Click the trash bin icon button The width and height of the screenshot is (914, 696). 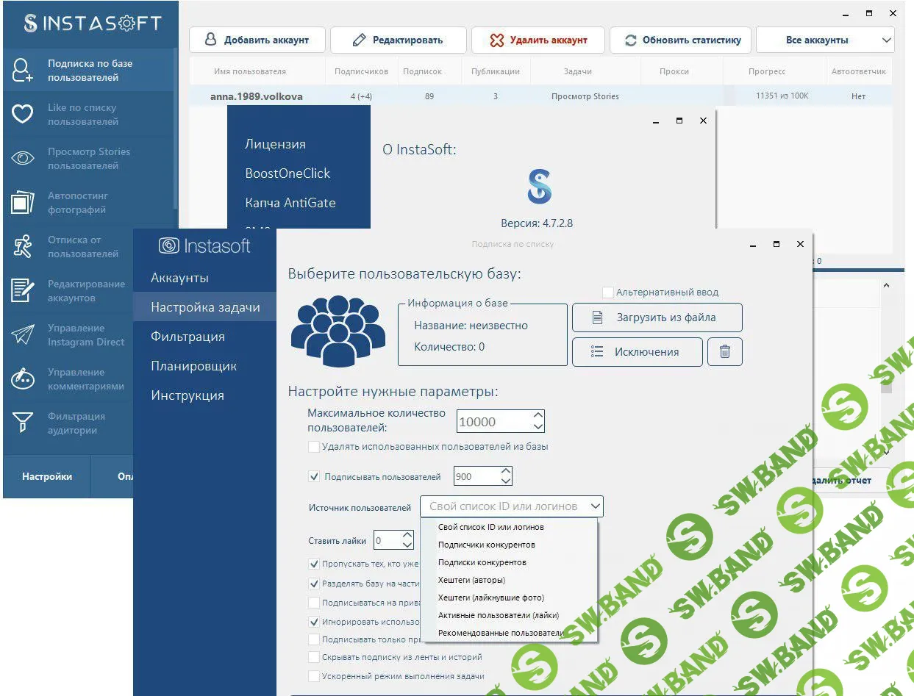pyautogui.click(x=724, y=352)
